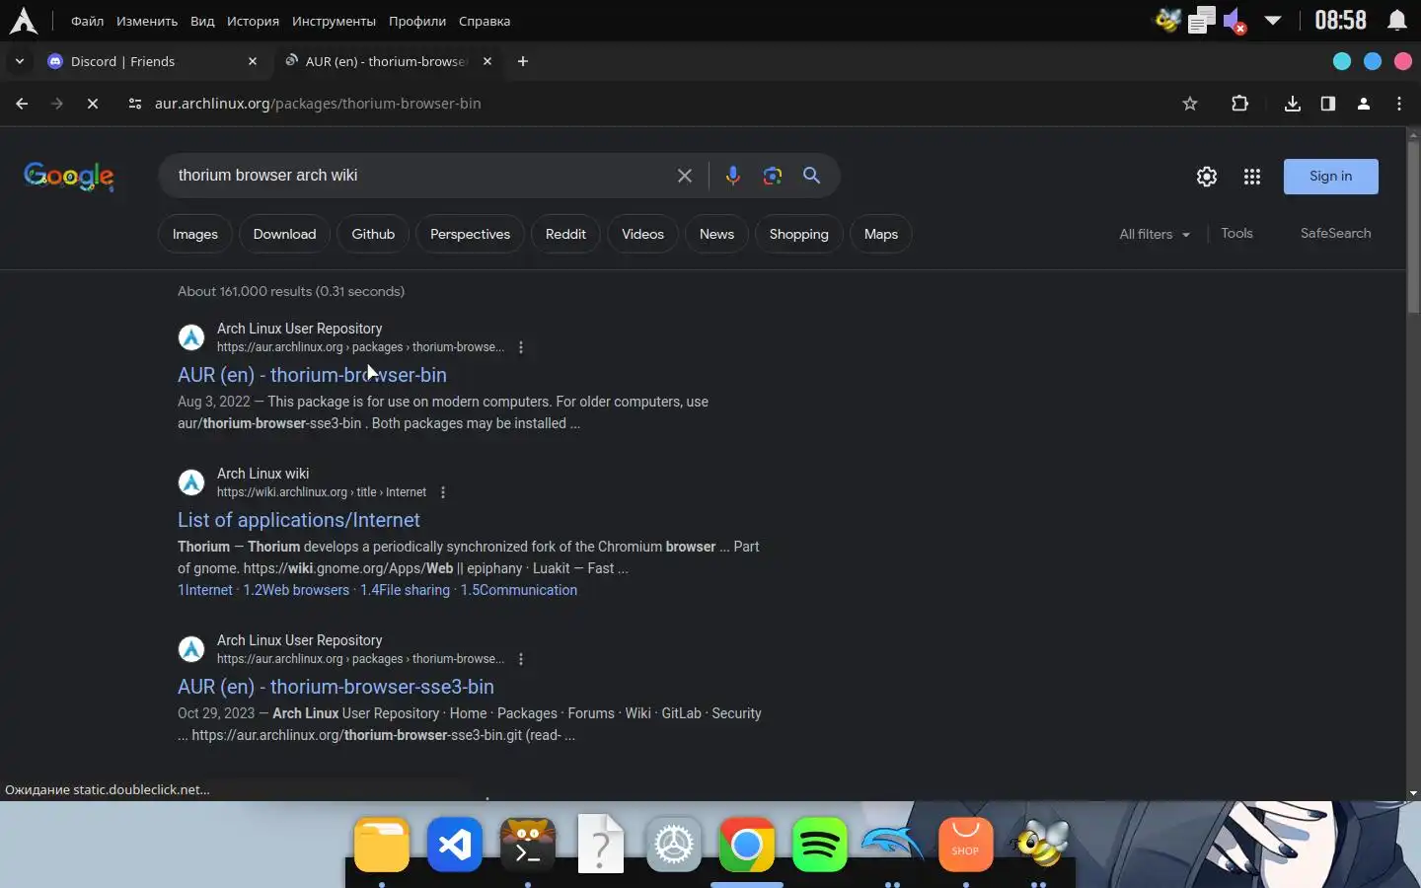The image size is (1421, 888).
Task: Open the extensions puzzle icon
Action: pyautogui.click(x=1239, y=104)
